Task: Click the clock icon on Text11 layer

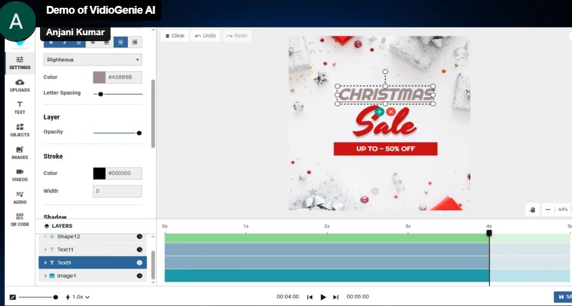Action: click(139, 249)
